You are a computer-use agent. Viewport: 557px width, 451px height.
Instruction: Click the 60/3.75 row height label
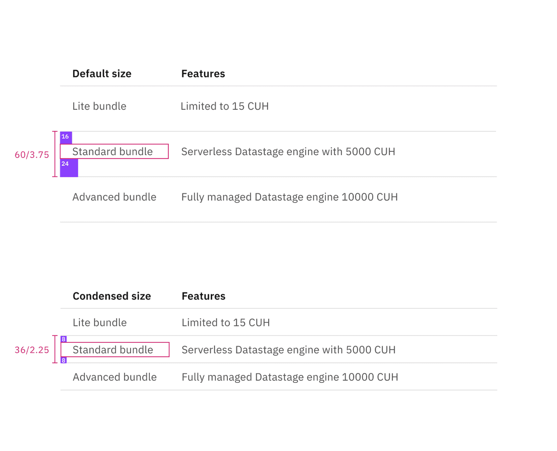(x=32, y=155)
